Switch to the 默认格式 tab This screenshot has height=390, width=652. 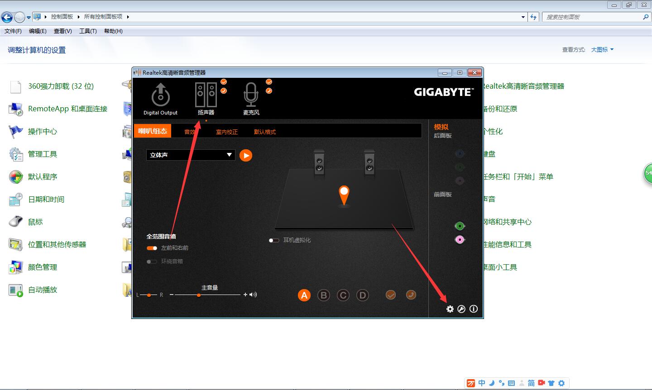pyautogui.click(x=265, y=132)
